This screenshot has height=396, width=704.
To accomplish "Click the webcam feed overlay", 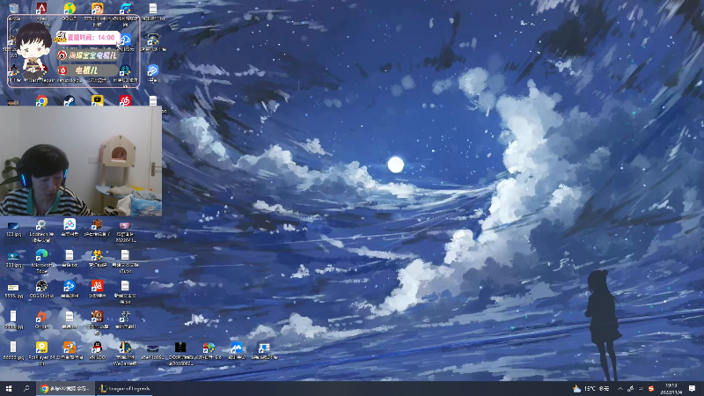I will pyautogui.click(x=81, y=161).
